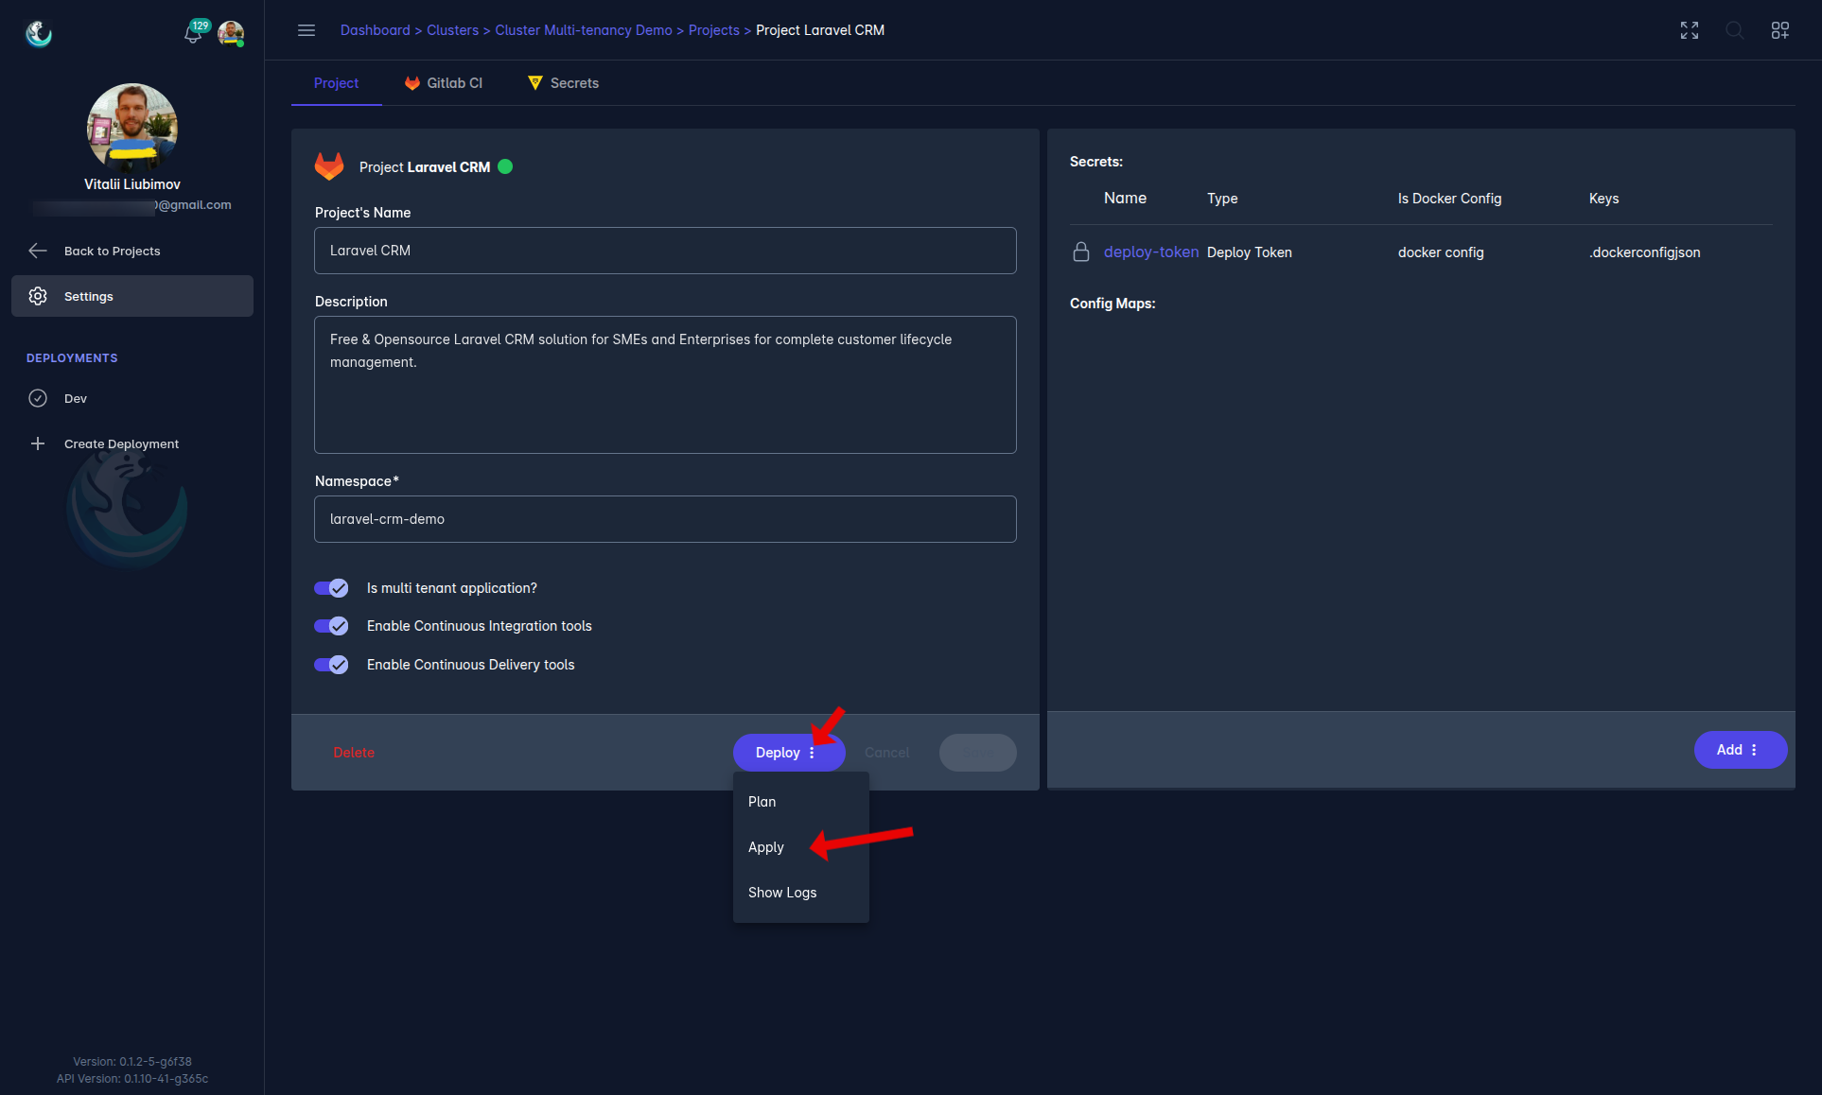Select Settings in the sidebar
The image size is (1822, 1095).
pyautogui.click(x=132, y=296)
